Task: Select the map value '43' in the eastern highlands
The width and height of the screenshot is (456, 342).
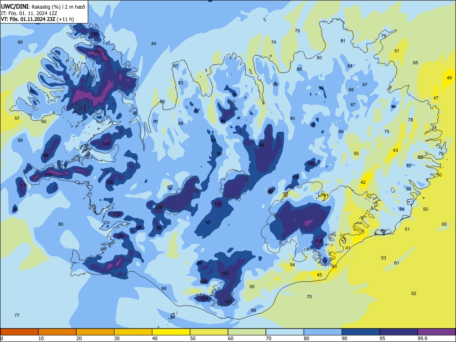Action: 395,150
